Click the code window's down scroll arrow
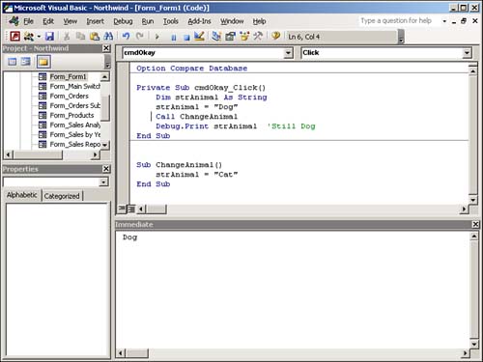The image size is (483, 362). (472, 200)
